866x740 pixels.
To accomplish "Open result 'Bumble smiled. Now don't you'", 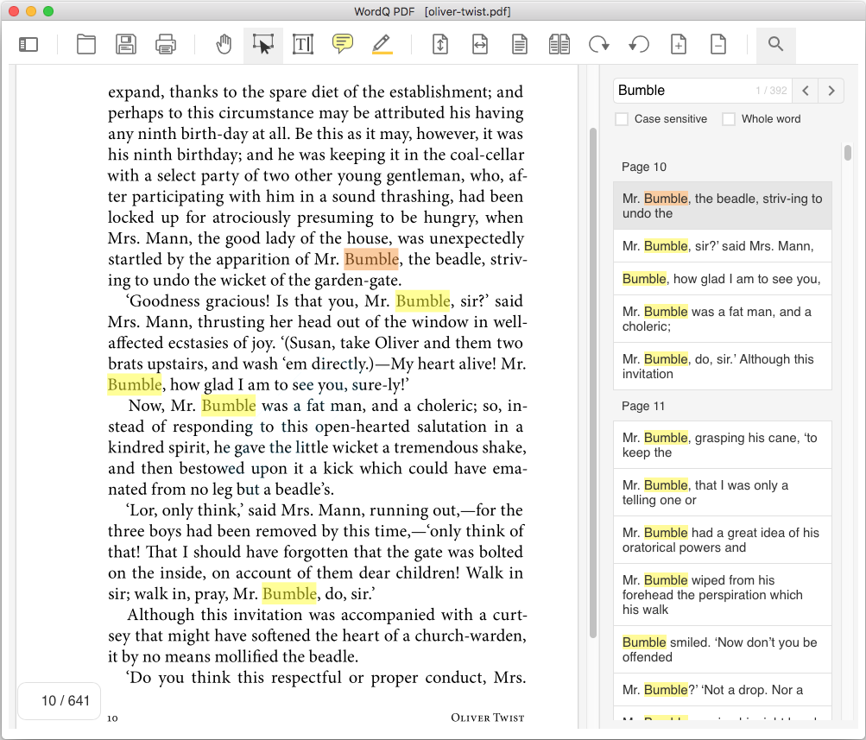I will (x=723, y=649).
